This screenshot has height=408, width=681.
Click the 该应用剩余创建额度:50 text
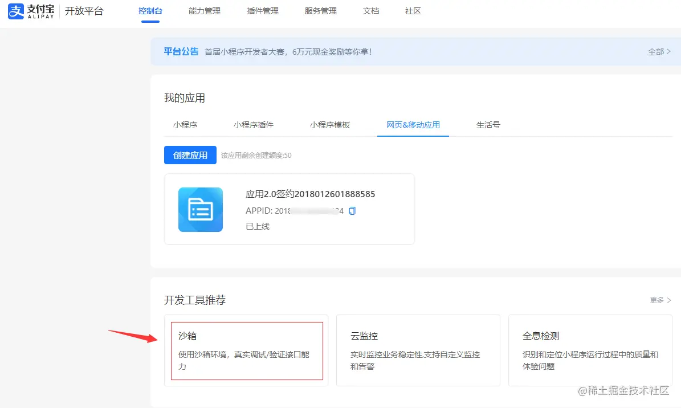coord(256,156)
